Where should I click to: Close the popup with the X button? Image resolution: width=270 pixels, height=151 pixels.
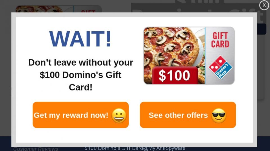coord(264,5)
